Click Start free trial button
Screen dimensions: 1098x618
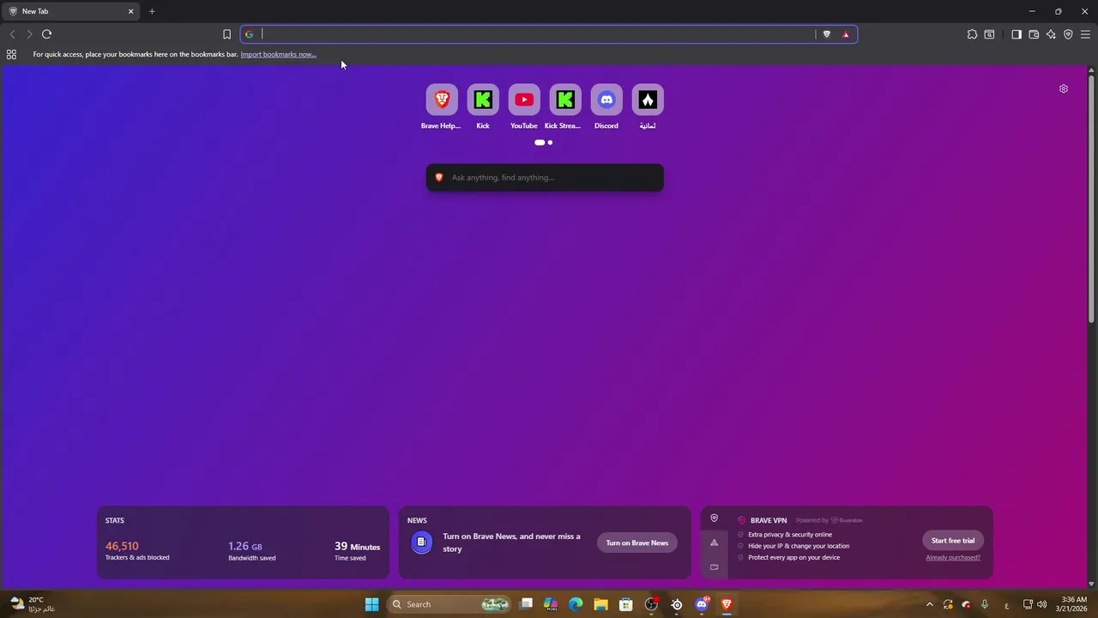pyautogui.click(x=953, y=541)
